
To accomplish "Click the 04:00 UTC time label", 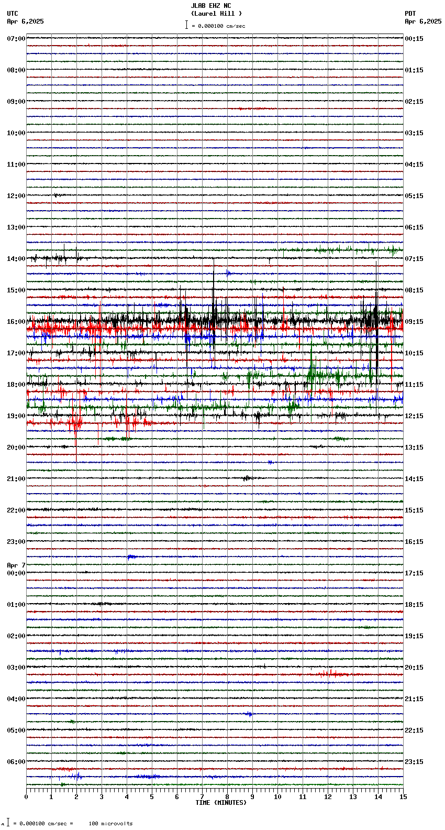I will [x=16, y=699].
